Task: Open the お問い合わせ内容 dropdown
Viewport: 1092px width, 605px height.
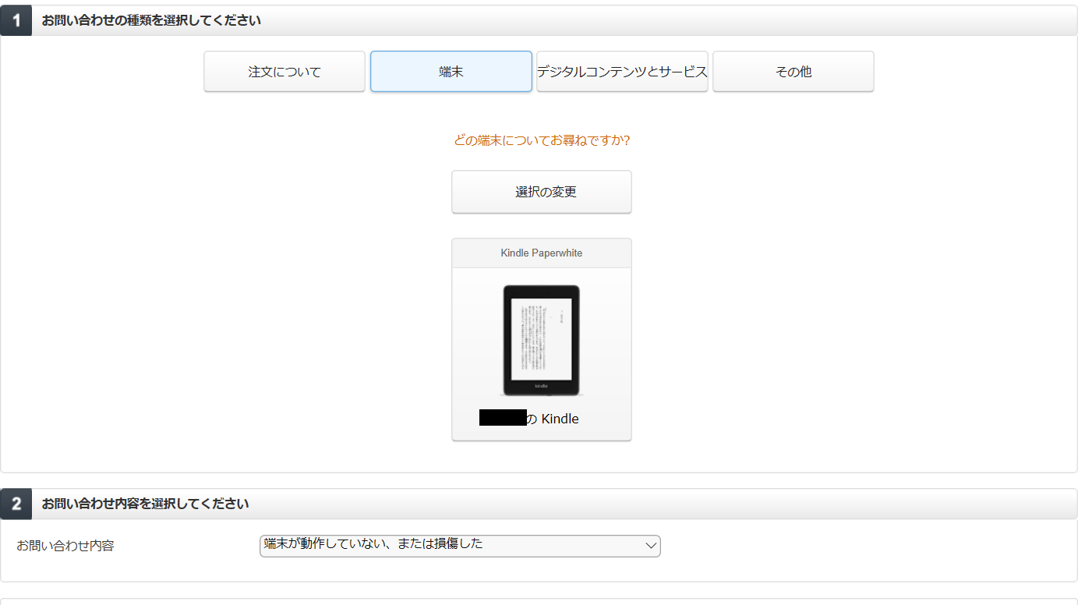Action: coord(459,546)
